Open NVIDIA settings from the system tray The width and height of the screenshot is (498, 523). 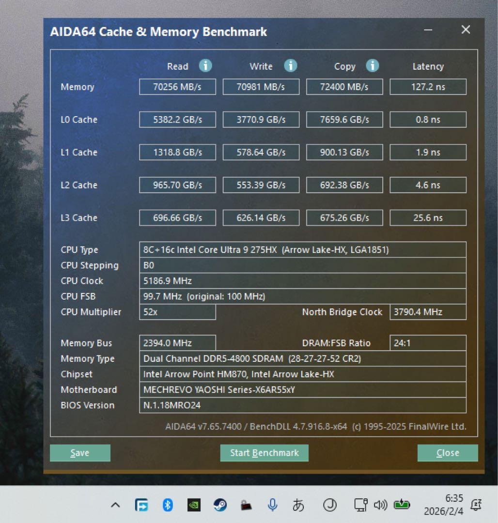pos(193,505)
